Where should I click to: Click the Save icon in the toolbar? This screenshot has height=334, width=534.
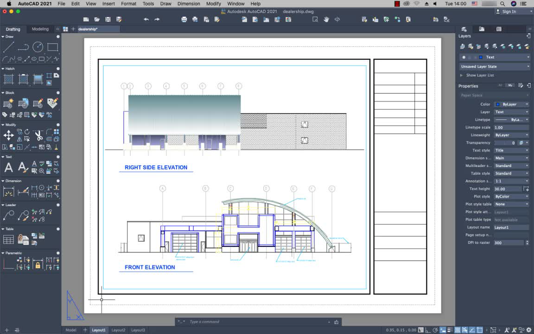(x=108, y=19)
